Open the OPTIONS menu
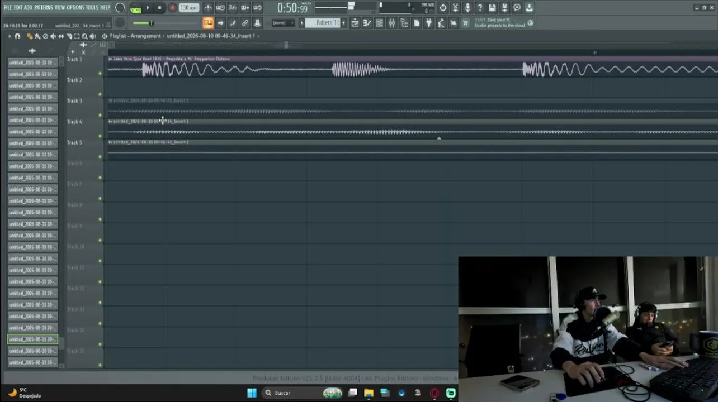Image resolution: width=718 pixels, height=402 pixels. [75, 8]
